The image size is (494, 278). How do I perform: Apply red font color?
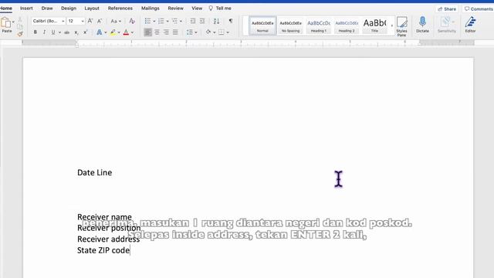pyautogui.click(x=126, y=32)
